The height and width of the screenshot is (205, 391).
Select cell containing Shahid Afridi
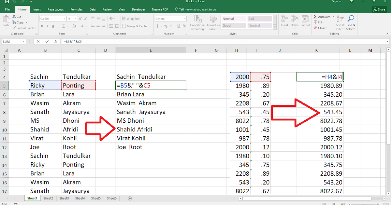coord(151,130)
